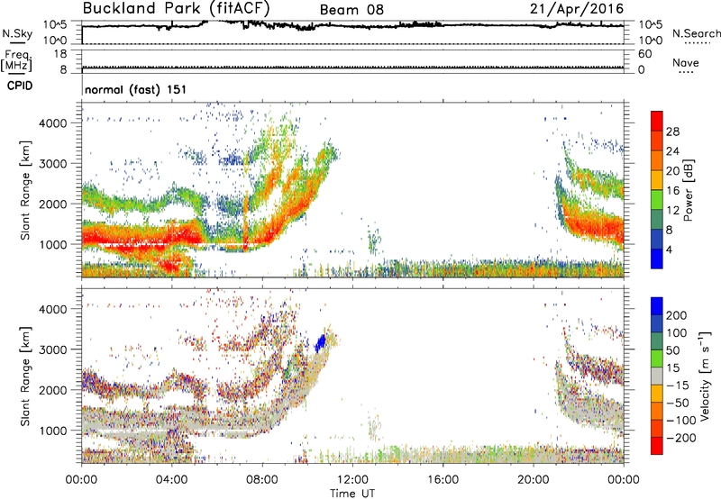Click the "Slant Range [km]" label of the velocity panel
This screenshot has height=499, width=721.
(x=25, y=377)
